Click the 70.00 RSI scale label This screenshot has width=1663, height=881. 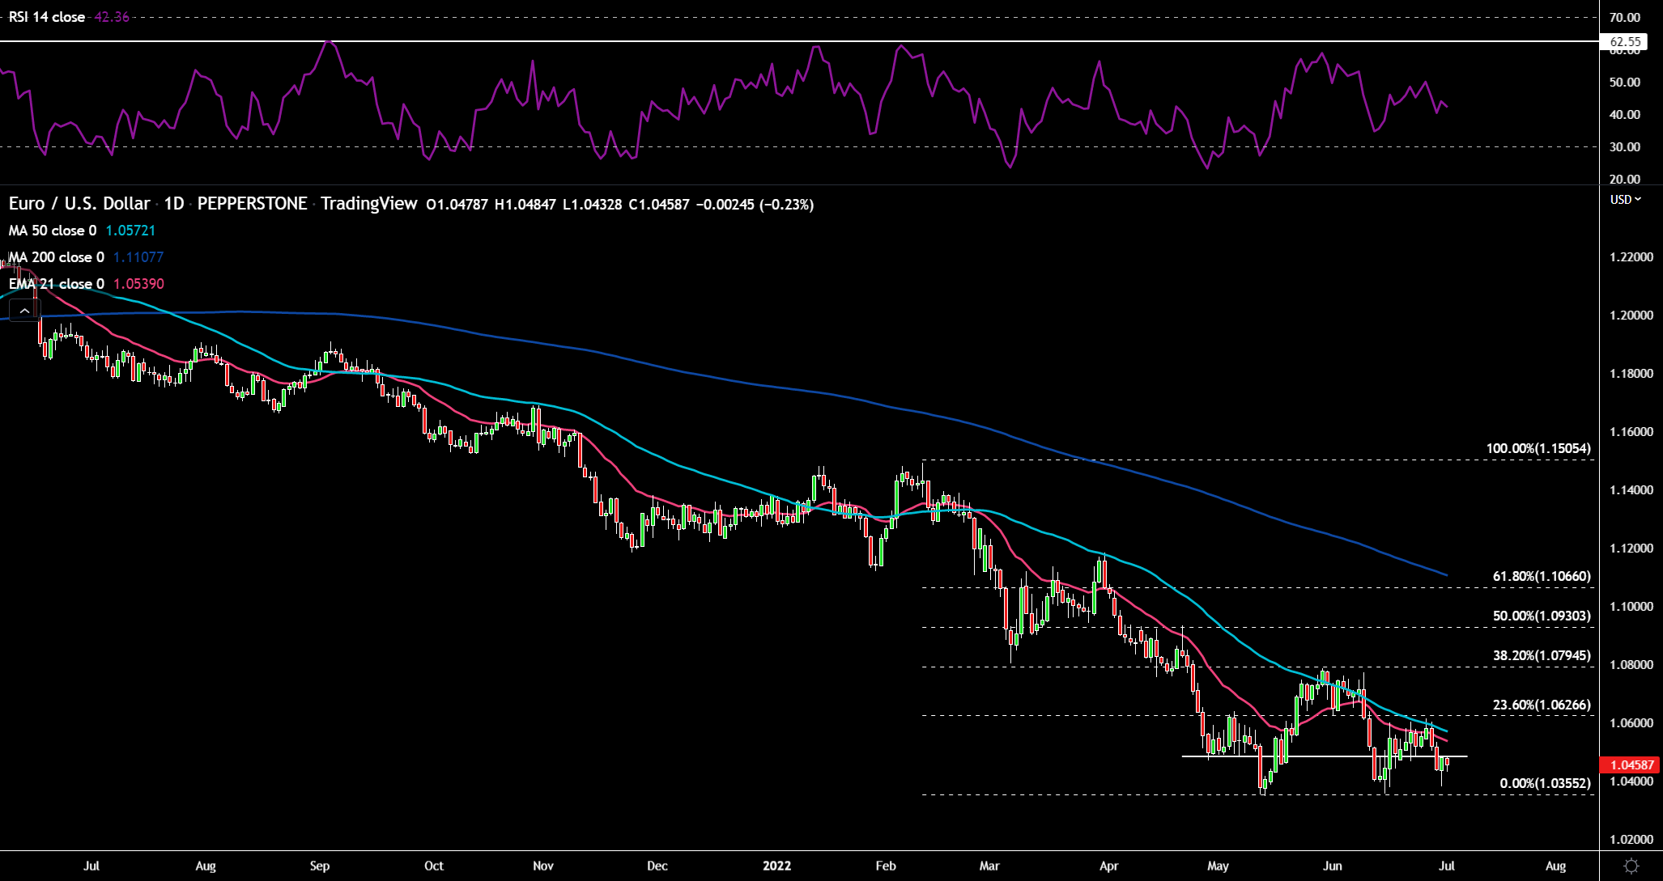pyautogui.click(x=1624, y=17)
